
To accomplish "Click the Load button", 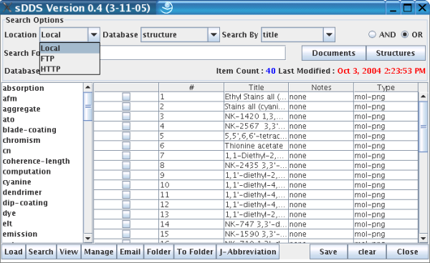I will click(14, 252).
